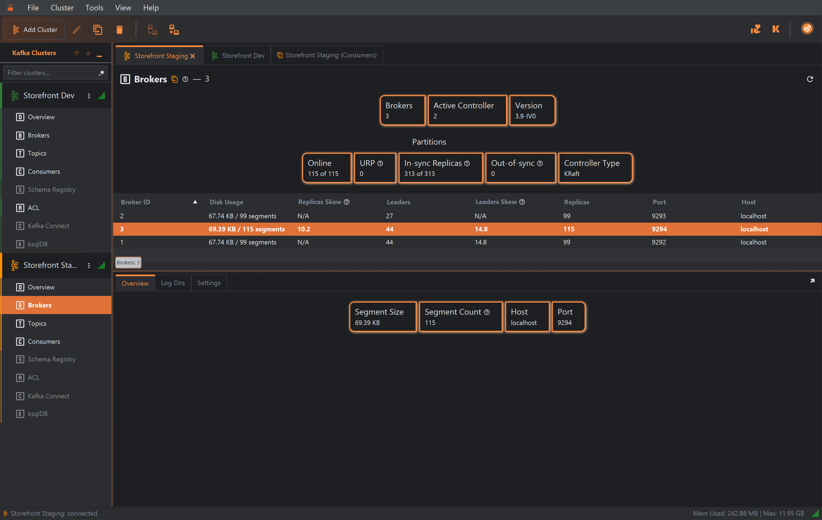
Task: Close the Storefront Staging tab
Action: pos(193,56)
